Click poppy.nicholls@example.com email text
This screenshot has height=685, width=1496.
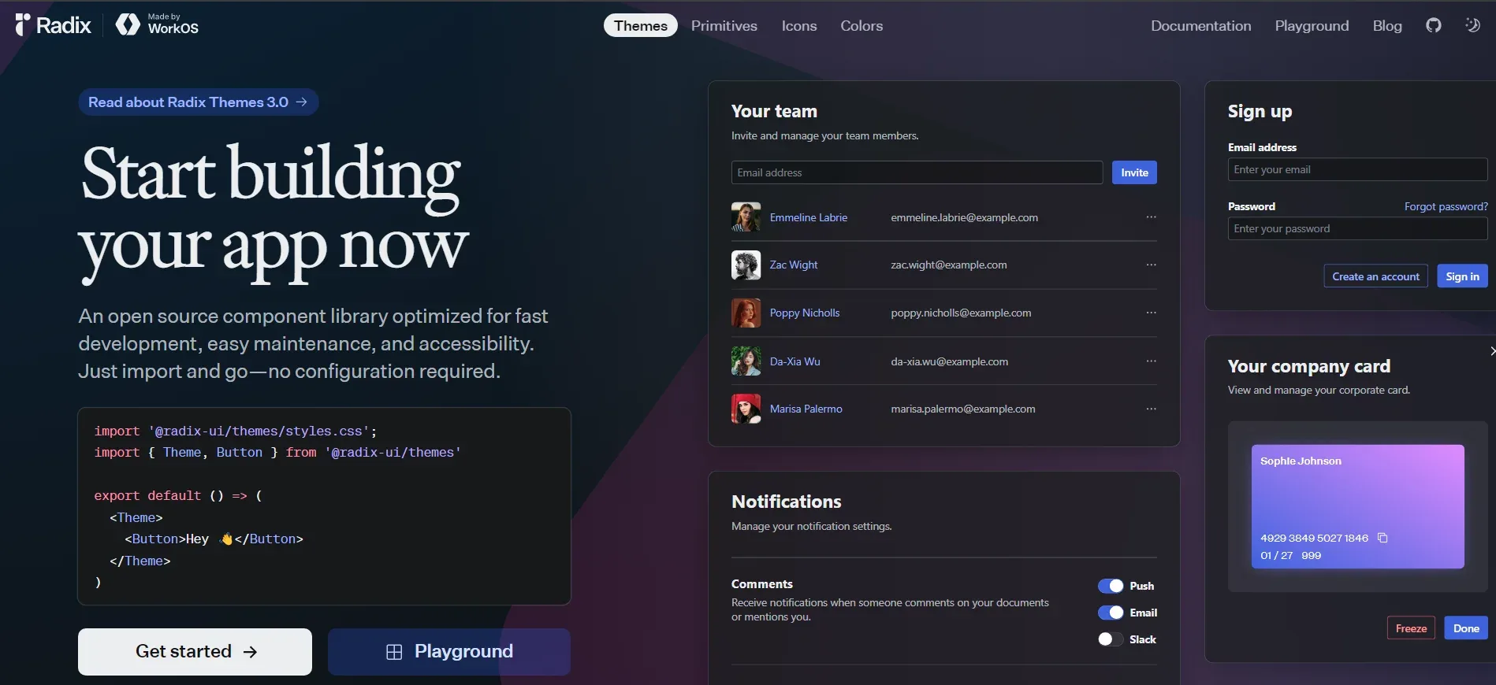coord(961,313)
